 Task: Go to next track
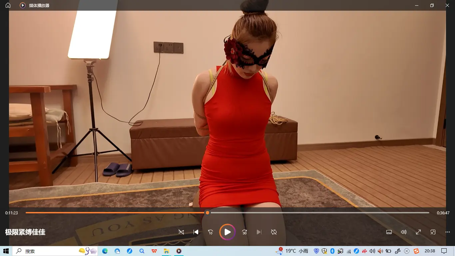tap(259, 232)
